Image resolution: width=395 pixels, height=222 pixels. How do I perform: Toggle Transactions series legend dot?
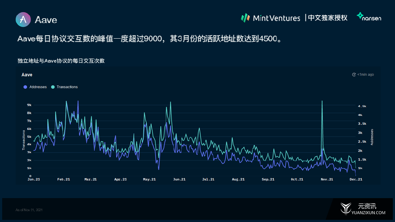click(53, 87)
